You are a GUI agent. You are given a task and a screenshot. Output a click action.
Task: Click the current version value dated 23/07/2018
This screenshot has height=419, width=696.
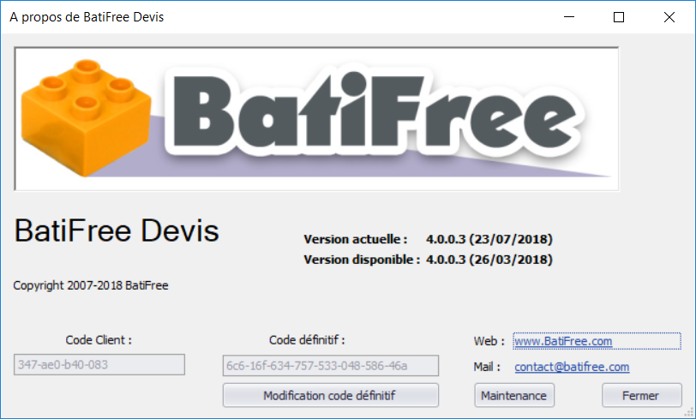[x=489, y=238]
